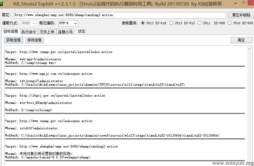
Task: Click the mapjs.com.cn Target line
Action: tap(49, 74)
